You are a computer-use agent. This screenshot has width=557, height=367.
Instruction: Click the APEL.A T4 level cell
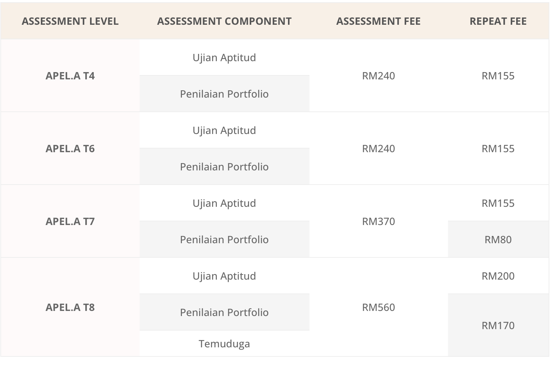tap(70, 76)
